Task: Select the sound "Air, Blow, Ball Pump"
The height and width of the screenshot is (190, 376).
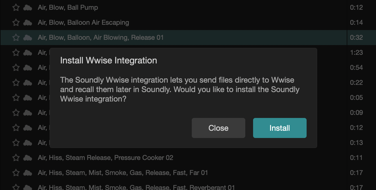Action: pyautogui.click(x=68, y=8)
